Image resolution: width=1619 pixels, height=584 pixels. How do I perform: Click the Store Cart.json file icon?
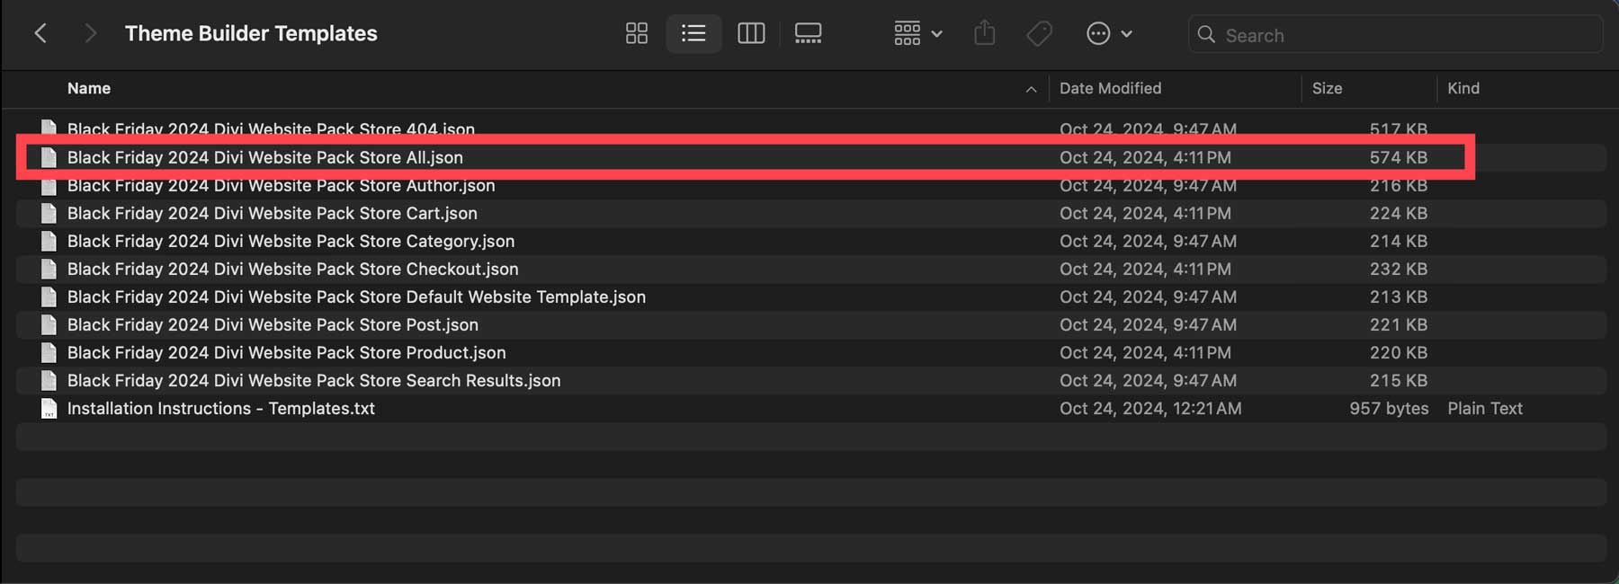click(x=49, y=213)
